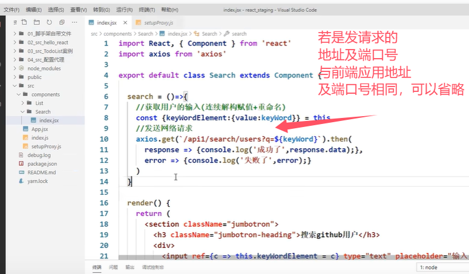Click the first Search breadcrumb after components
The image size is (469, 274).
click(x=145, y=34)
